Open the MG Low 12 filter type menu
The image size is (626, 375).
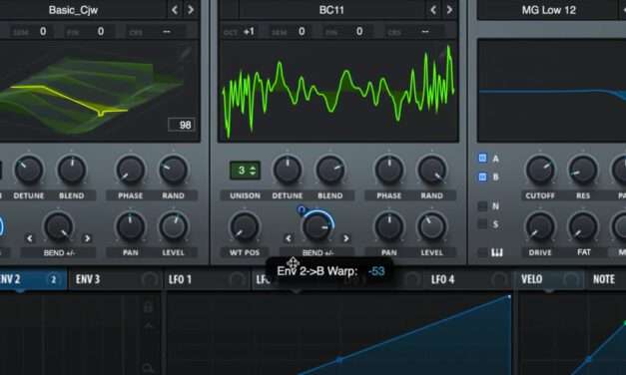548,10
